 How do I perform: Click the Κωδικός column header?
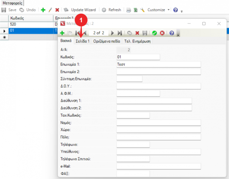(31, 18)
